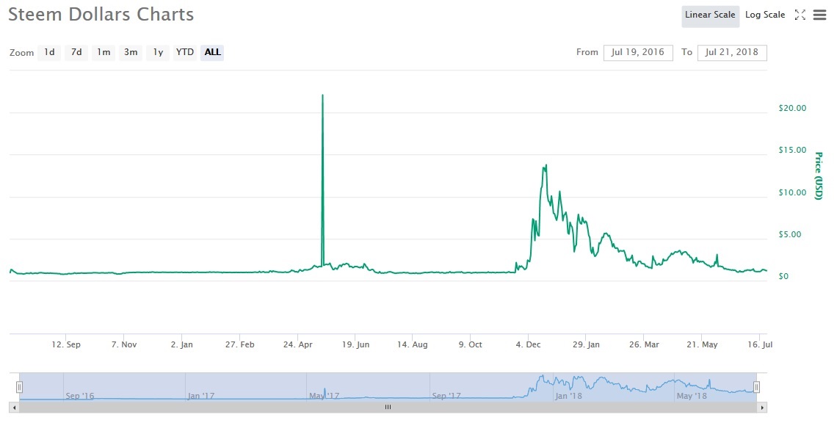Click the 7. Nov date label
Viewport: 837px width, 423px height.
[x=124, y=344]
